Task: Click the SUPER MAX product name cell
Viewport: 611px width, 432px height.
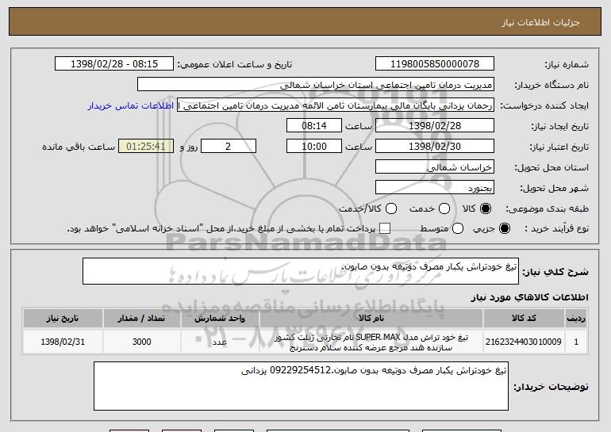Action: click(x=371, y=342)
